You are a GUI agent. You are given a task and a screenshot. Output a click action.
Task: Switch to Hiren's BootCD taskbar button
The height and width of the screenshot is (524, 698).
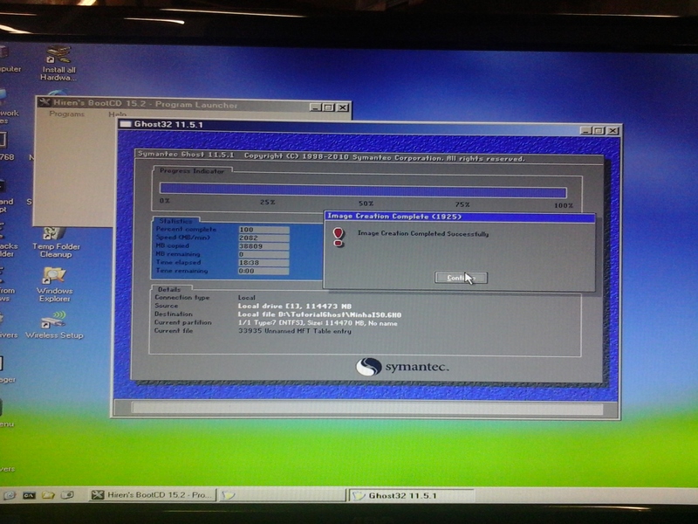[x=152, y=495]
